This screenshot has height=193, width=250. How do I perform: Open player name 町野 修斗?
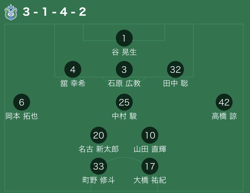[x=99, y=180]
